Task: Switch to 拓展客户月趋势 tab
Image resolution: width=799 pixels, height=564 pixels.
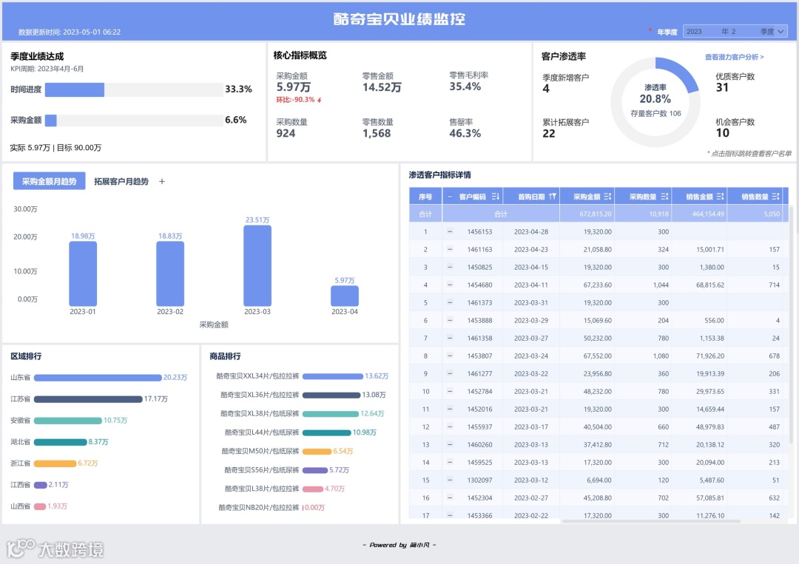Action: coord(121,181)
